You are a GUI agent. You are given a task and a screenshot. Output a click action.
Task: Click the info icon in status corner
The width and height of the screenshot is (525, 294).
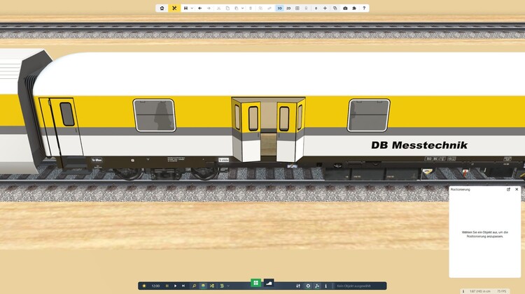(463, 291)
